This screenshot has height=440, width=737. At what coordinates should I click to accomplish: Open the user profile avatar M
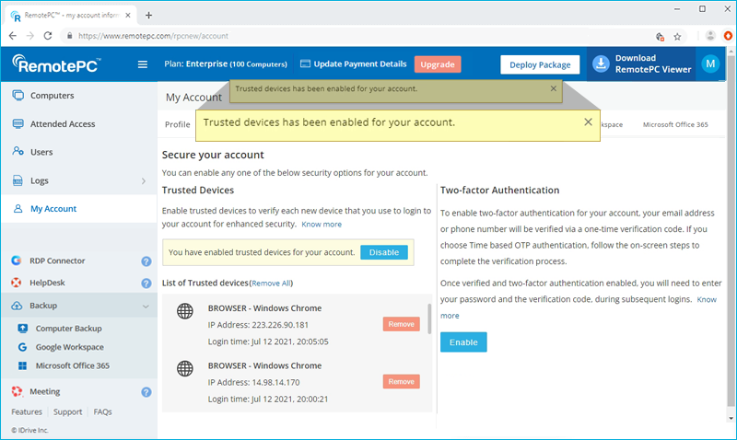pos(709,64)
